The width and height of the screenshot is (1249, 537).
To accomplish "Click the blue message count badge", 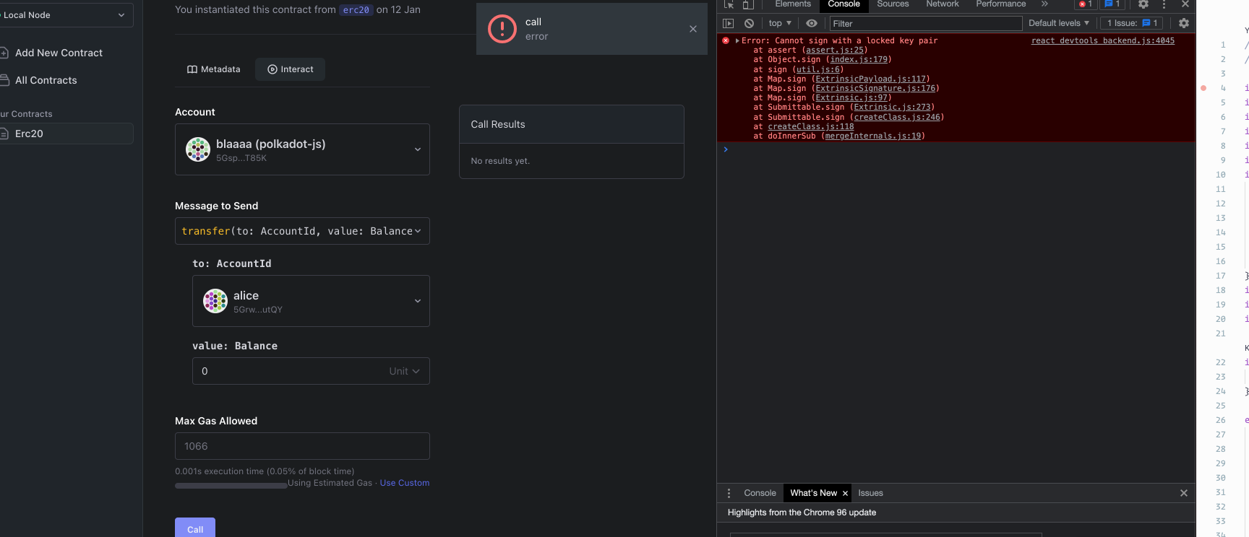I will pyautogui.click(x=1112, y=4).
